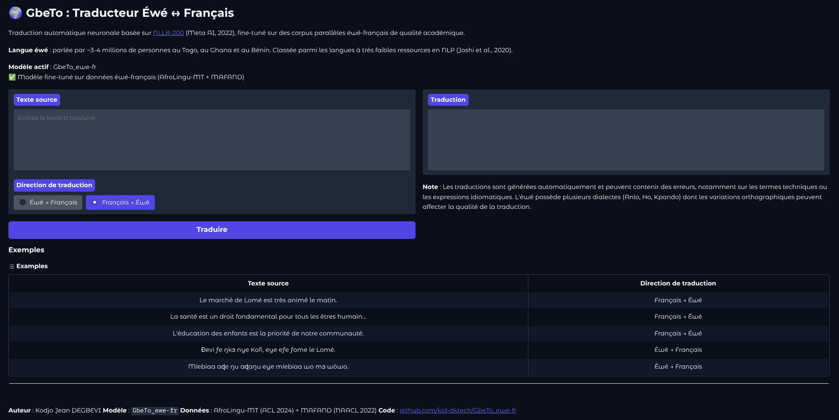Click the GbeTo_ewe-fr model name in the footer
Screen dimensions: 839x420
[x=154, y=410]
